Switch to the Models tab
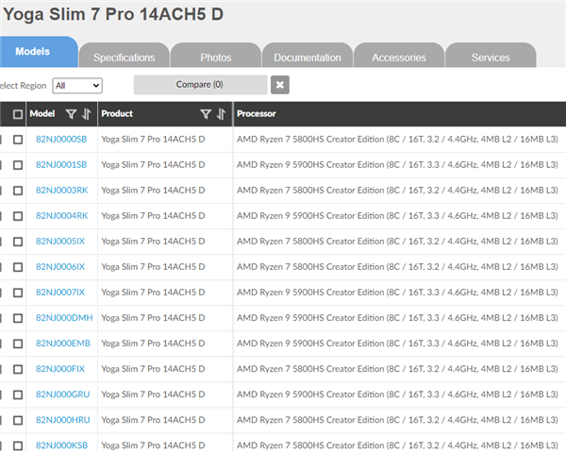The image size is (566, 452). 39,52
